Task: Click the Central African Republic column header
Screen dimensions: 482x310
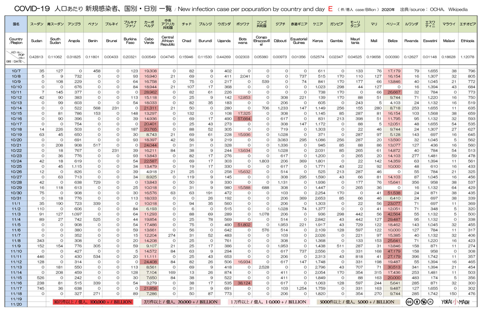Action: click(167, 41)
